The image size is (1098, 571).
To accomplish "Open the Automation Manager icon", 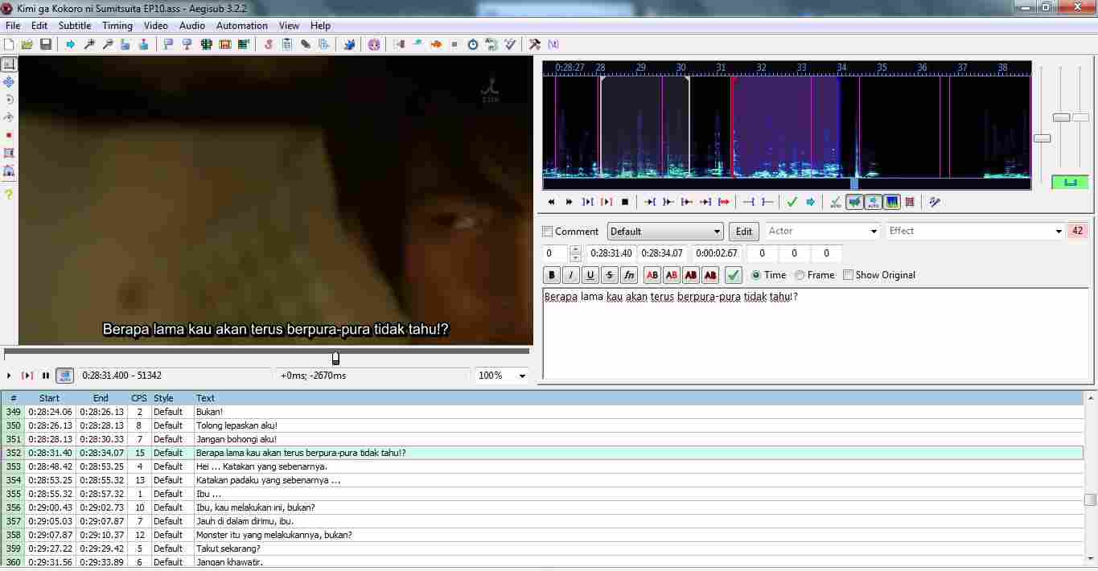I will pyautogui.click(x=349, y=44).
